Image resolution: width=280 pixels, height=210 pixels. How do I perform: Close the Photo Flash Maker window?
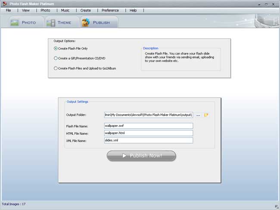point(274,4)
